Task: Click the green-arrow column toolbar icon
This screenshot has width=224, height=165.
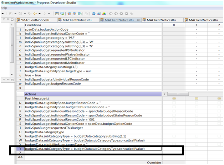Action: (80, 14)
